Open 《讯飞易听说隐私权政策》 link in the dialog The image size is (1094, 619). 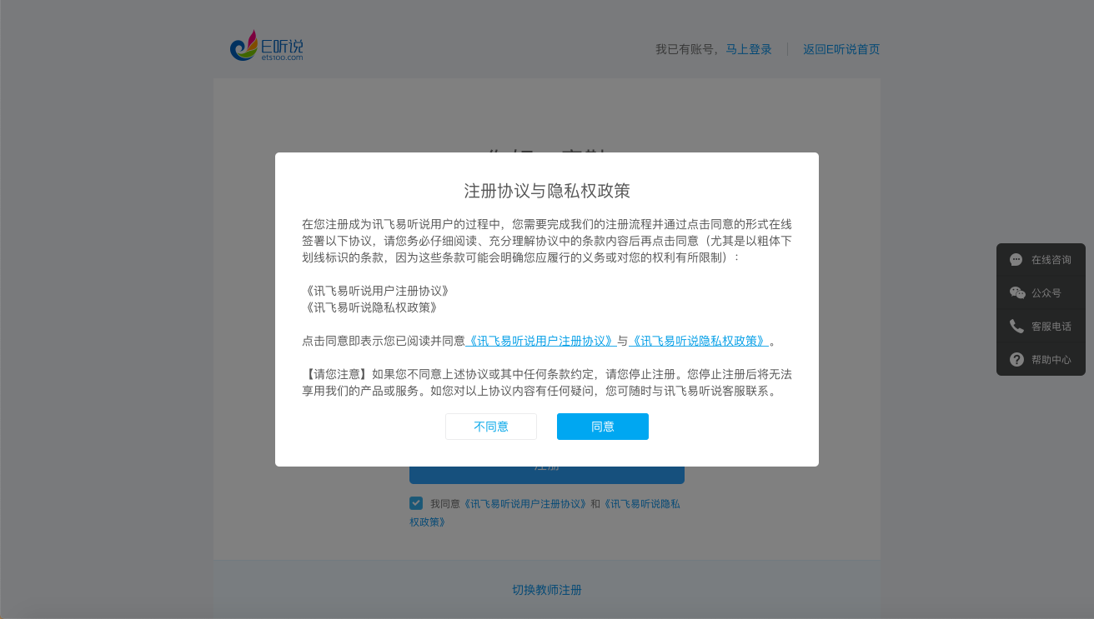(x=698, y=341)
